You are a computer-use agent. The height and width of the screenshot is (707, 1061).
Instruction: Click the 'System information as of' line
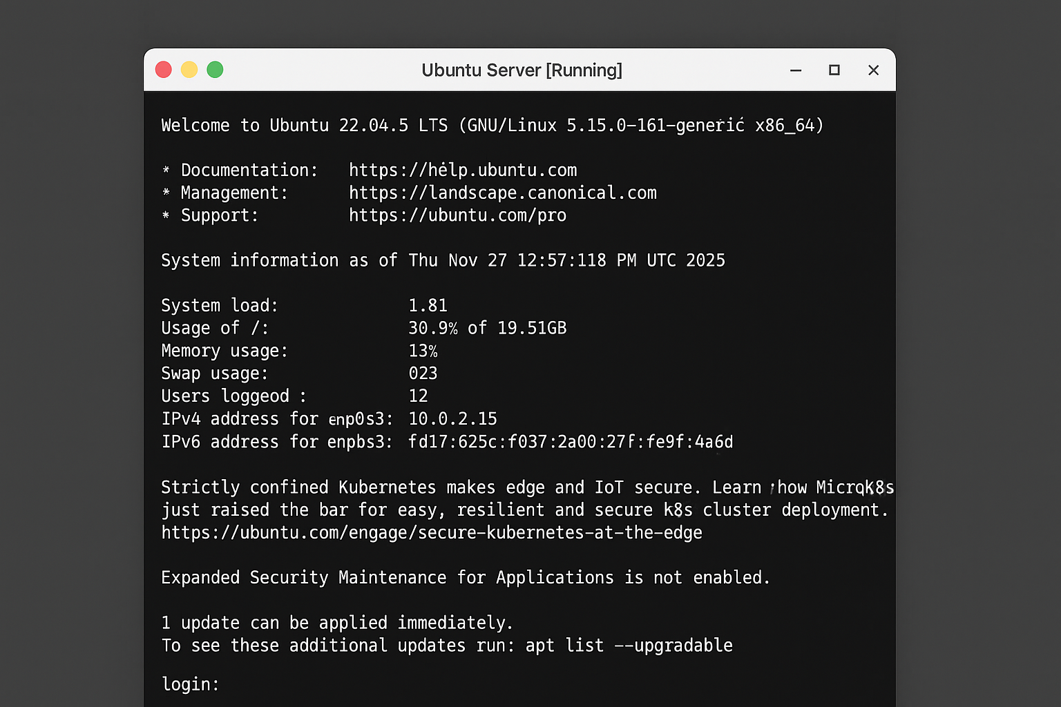443,260
